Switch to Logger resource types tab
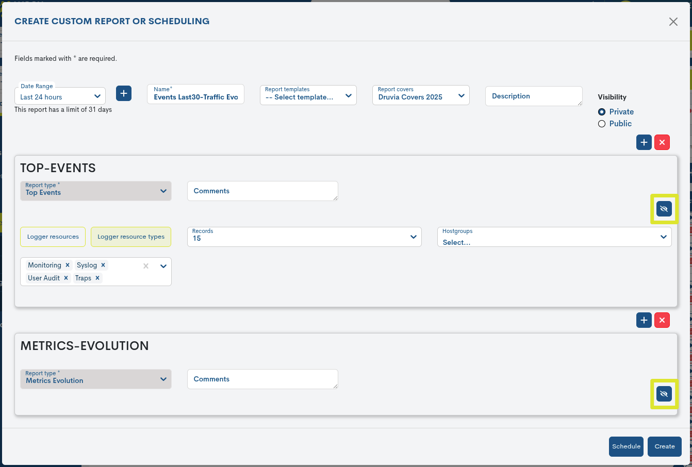The height and width of the screenshot is (467, 692). tap(131, 237)
